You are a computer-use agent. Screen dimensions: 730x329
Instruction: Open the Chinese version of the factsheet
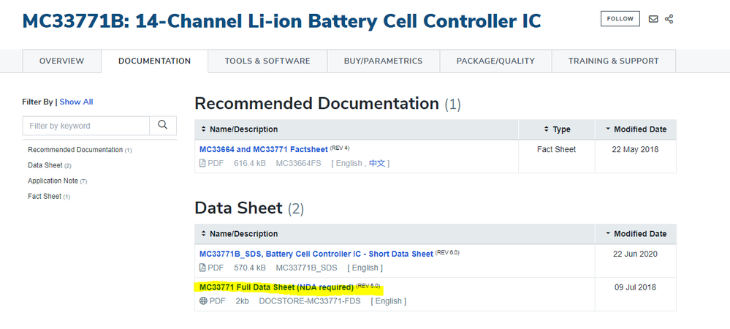(x=376, y=163)
